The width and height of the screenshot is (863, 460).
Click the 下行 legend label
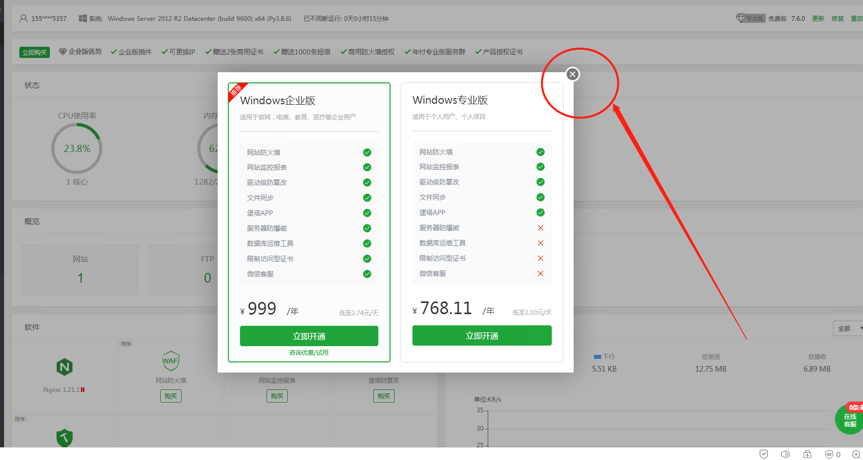click(x=609, y=357)
